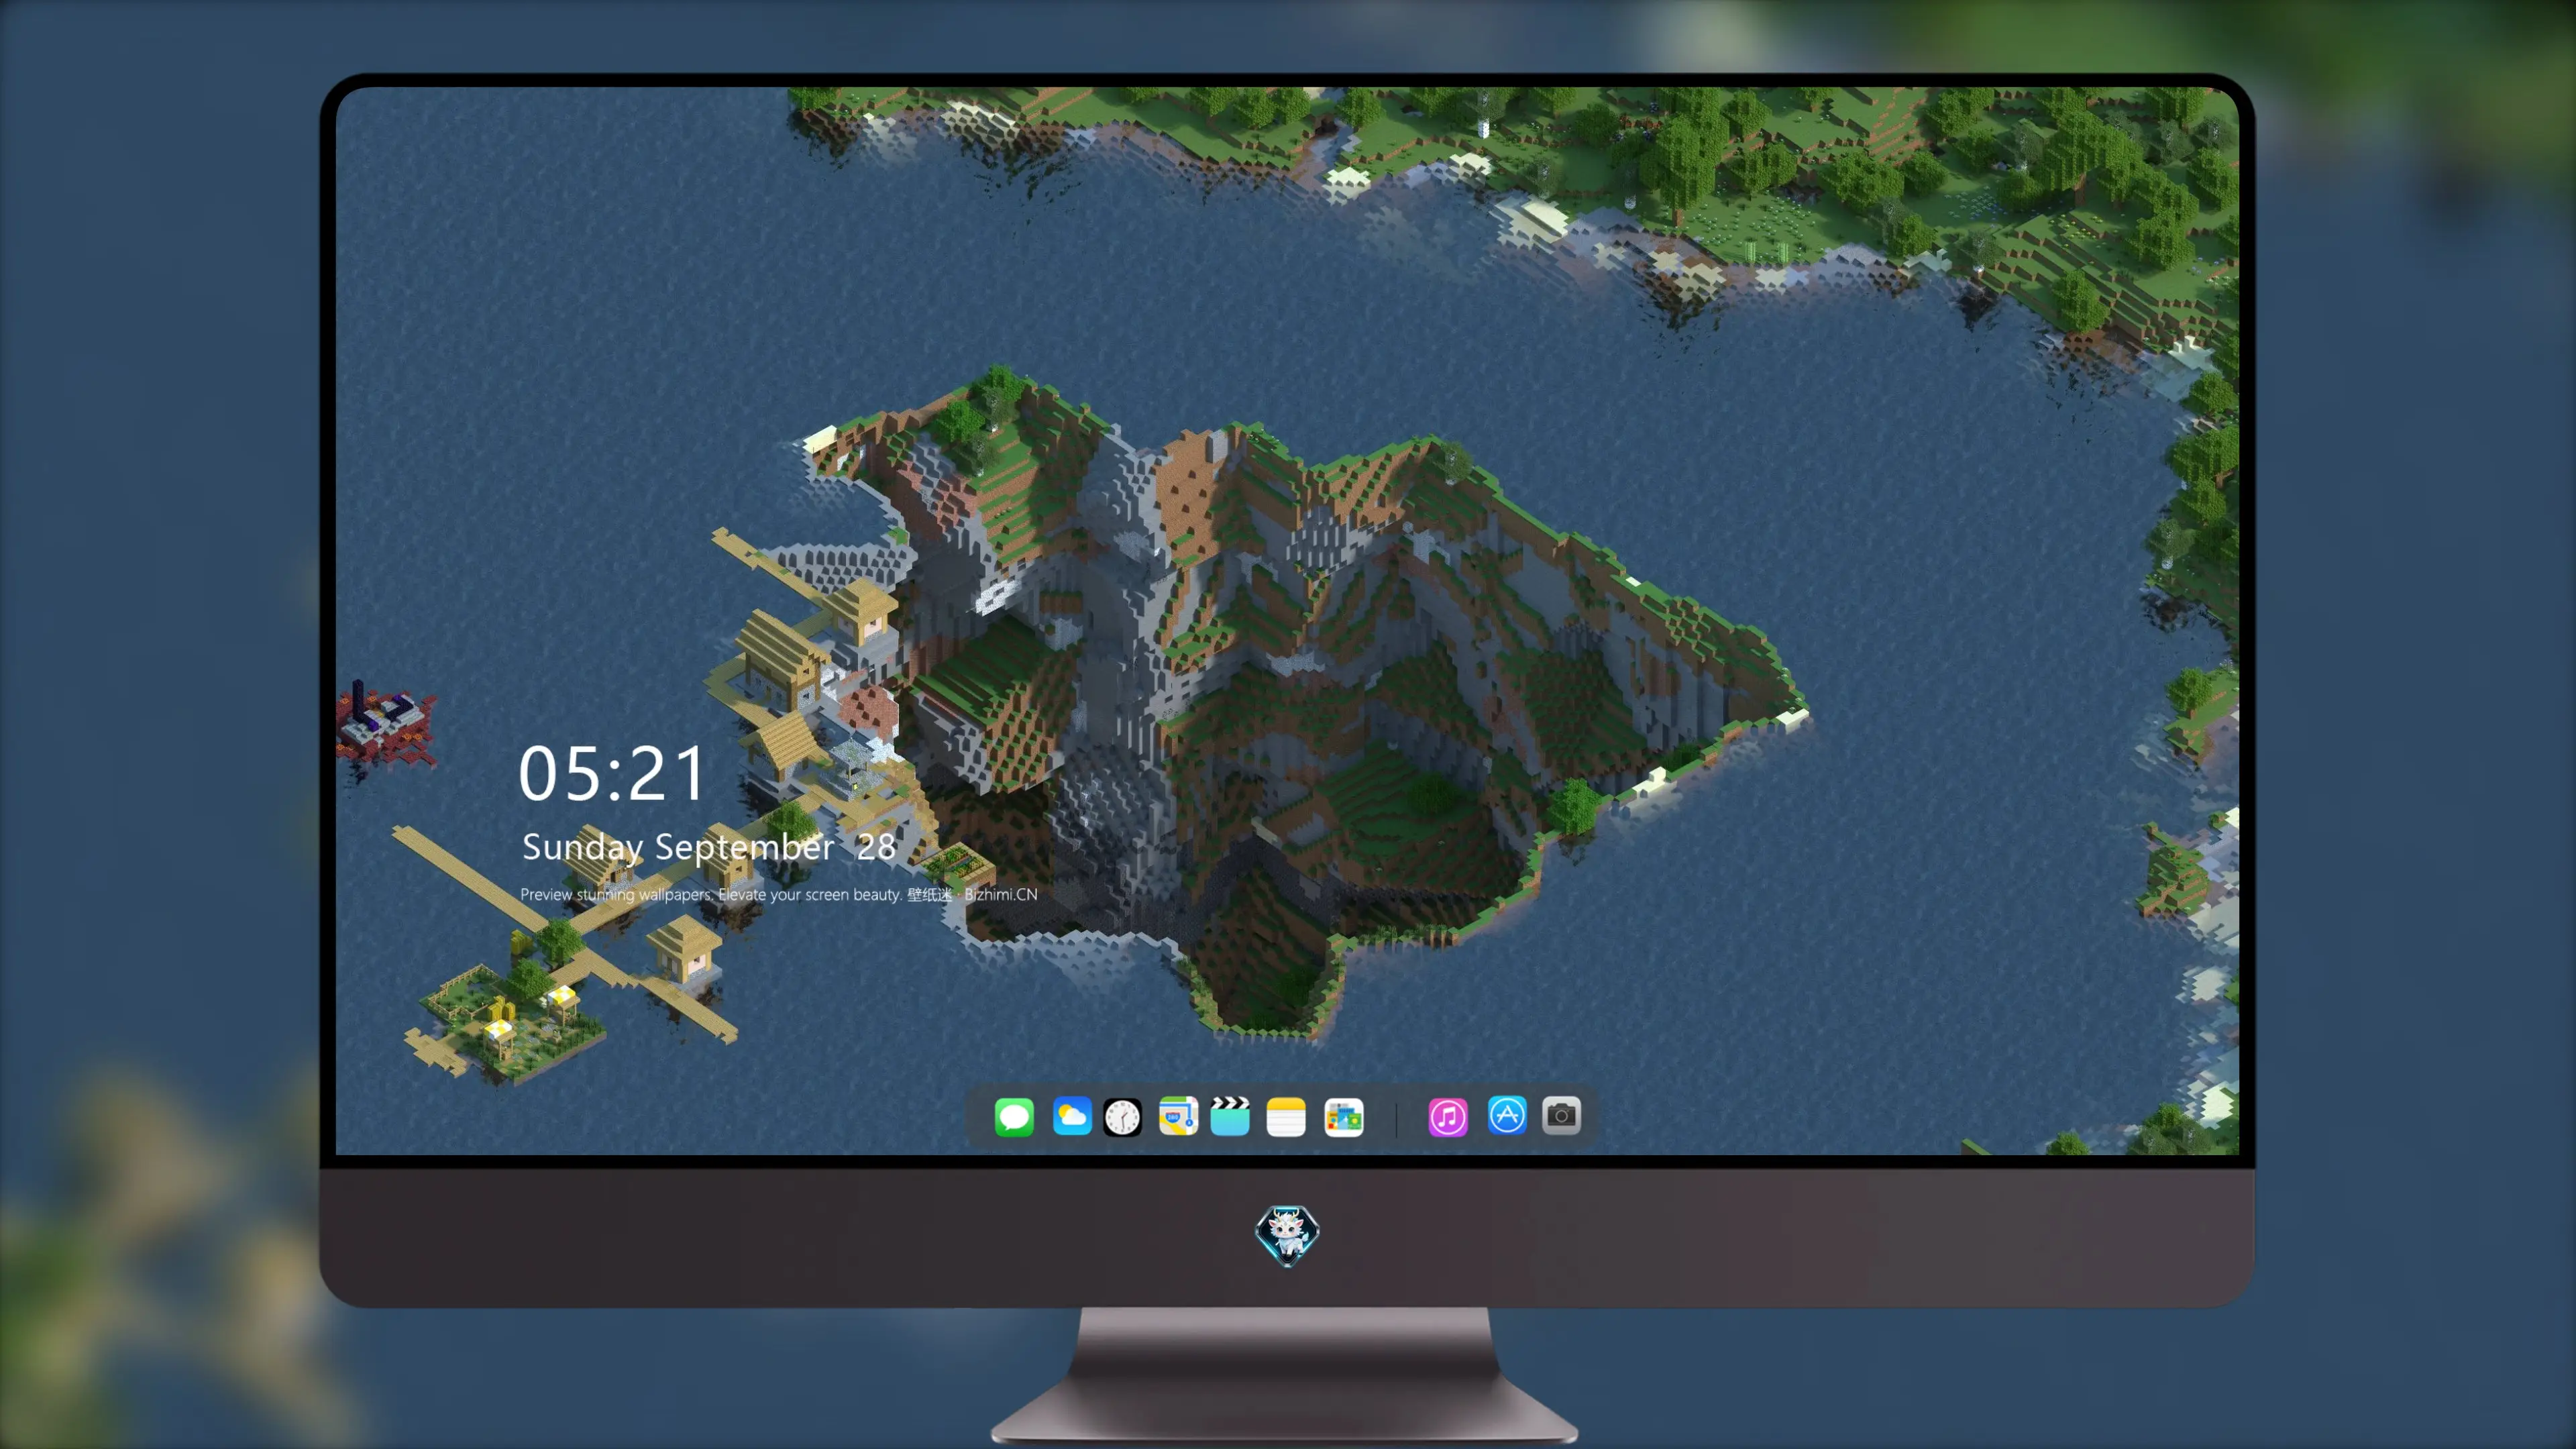Screen dimensions: 2576x1449
Task: Open the Maps app in dock
Action: [x=1178, y=1116]
